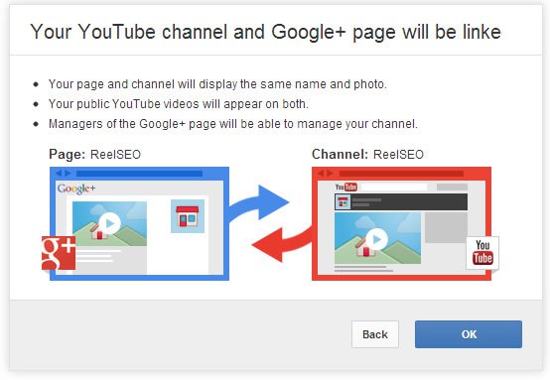Click the bullet about same name and photo

coord(217,84)
